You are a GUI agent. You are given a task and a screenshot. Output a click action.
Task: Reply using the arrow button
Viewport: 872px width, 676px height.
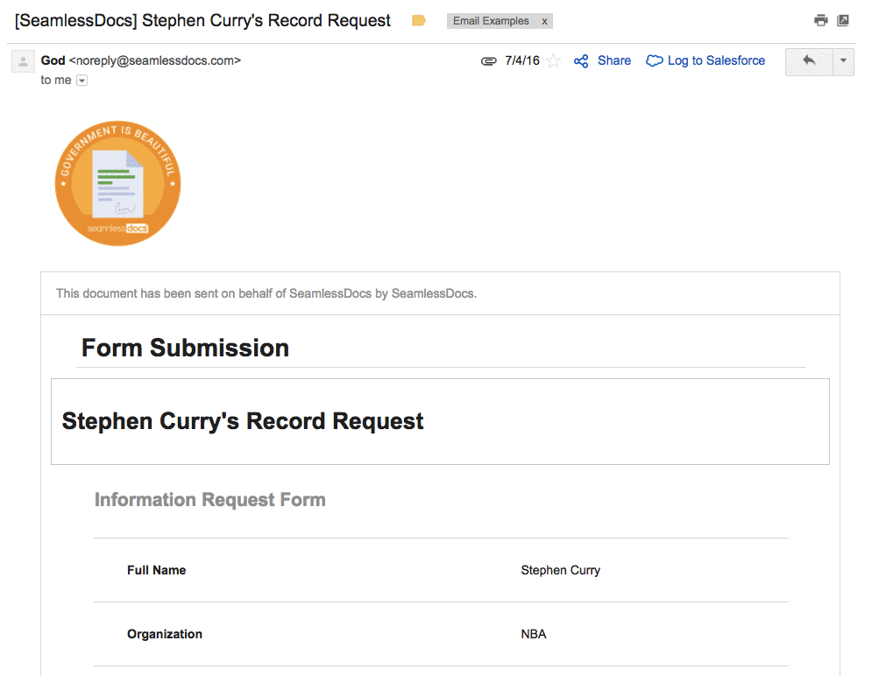coord(809,61)
